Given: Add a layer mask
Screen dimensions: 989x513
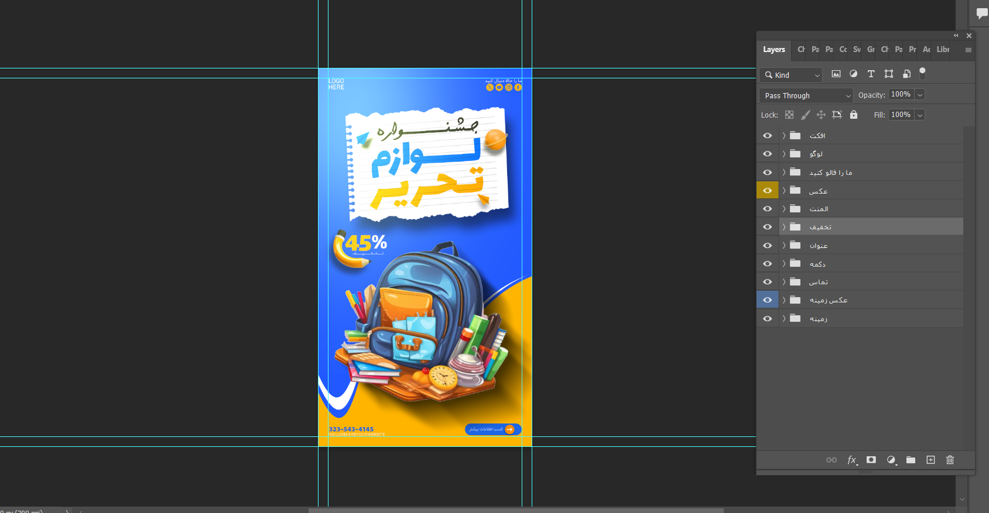Looking at the screenshot, I should [x=871, y=460].
